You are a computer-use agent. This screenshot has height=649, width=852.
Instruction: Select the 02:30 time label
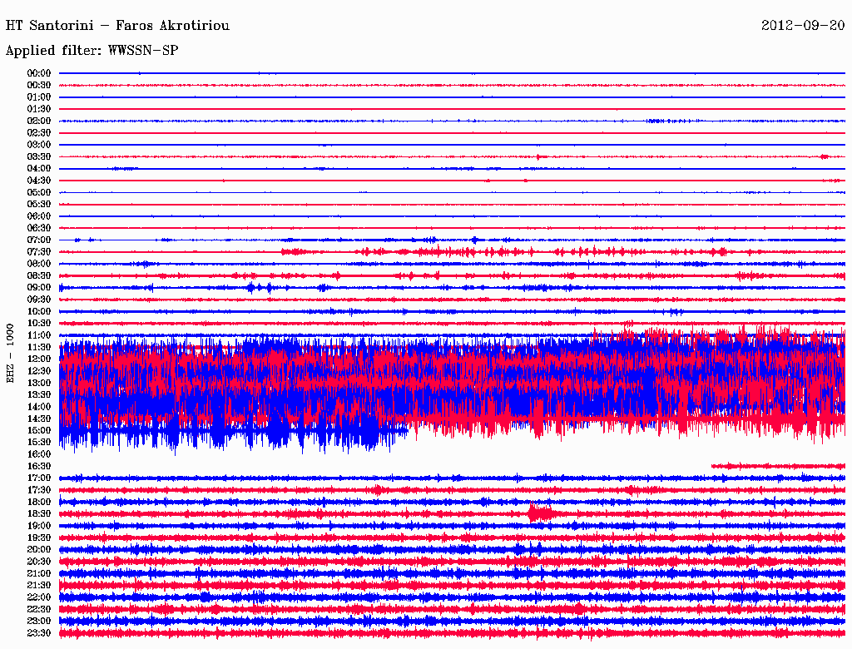(39, 133)
